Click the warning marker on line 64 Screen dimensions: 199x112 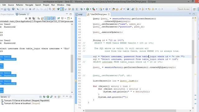[76, 81]
